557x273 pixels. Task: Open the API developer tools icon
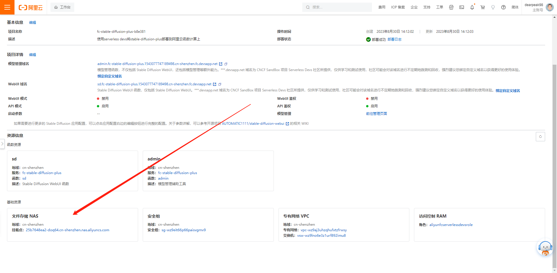[x=451, y=7]
